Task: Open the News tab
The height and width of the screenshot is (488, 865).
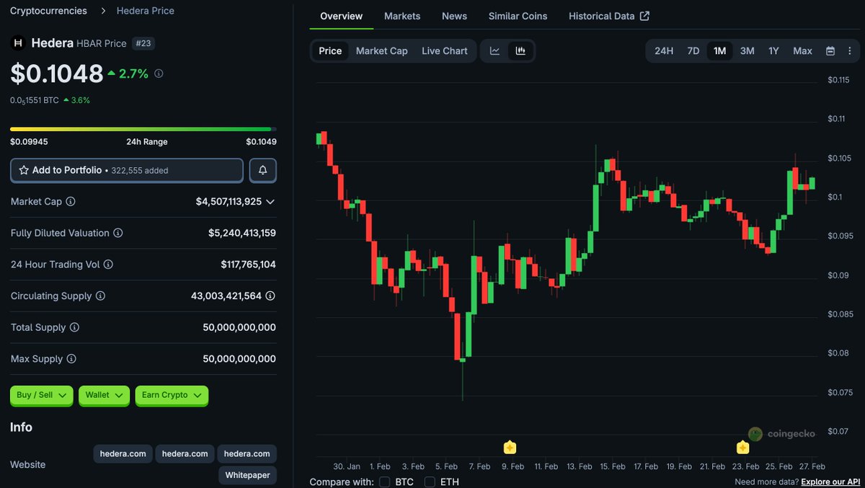Action: click(x=454, y=16)
